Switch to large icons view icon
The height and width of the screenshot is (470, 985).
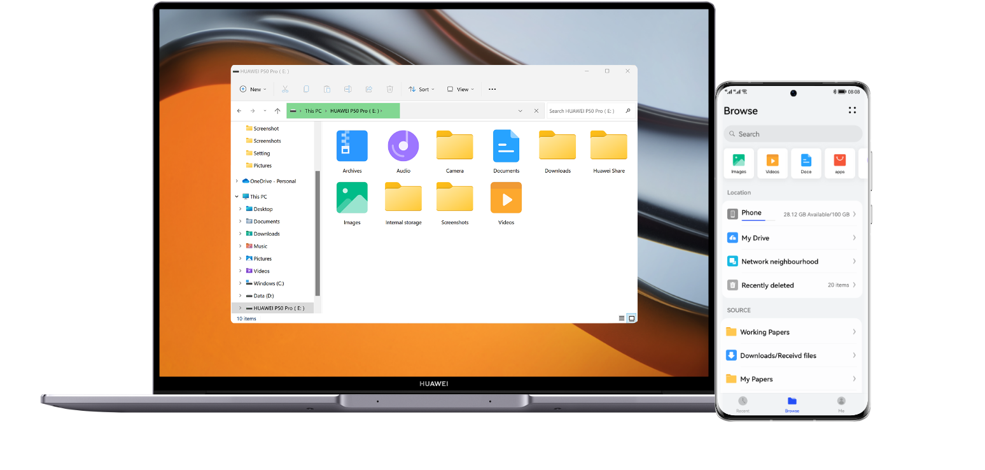pos(631,318)
